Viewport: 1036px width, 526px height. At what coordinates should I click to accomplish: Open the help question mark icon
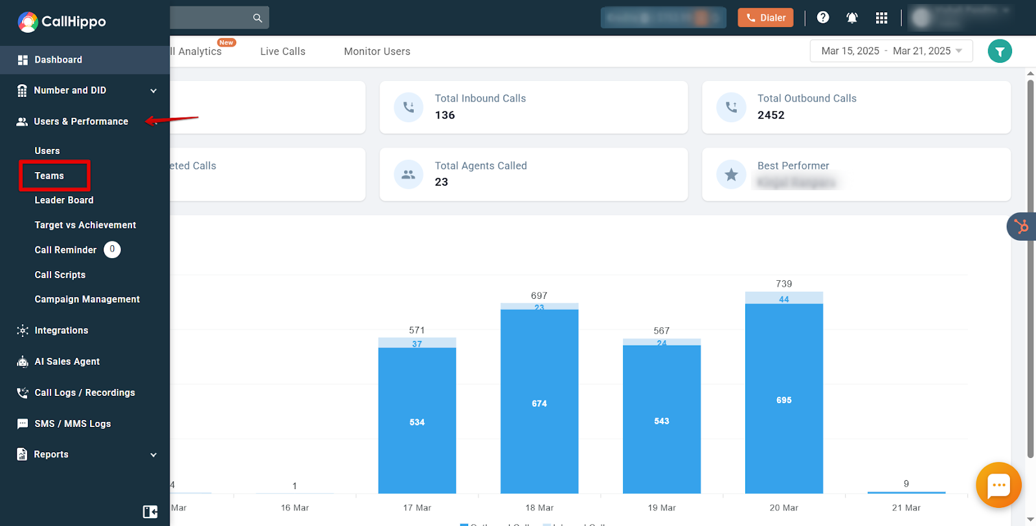(x=823, y=17)
